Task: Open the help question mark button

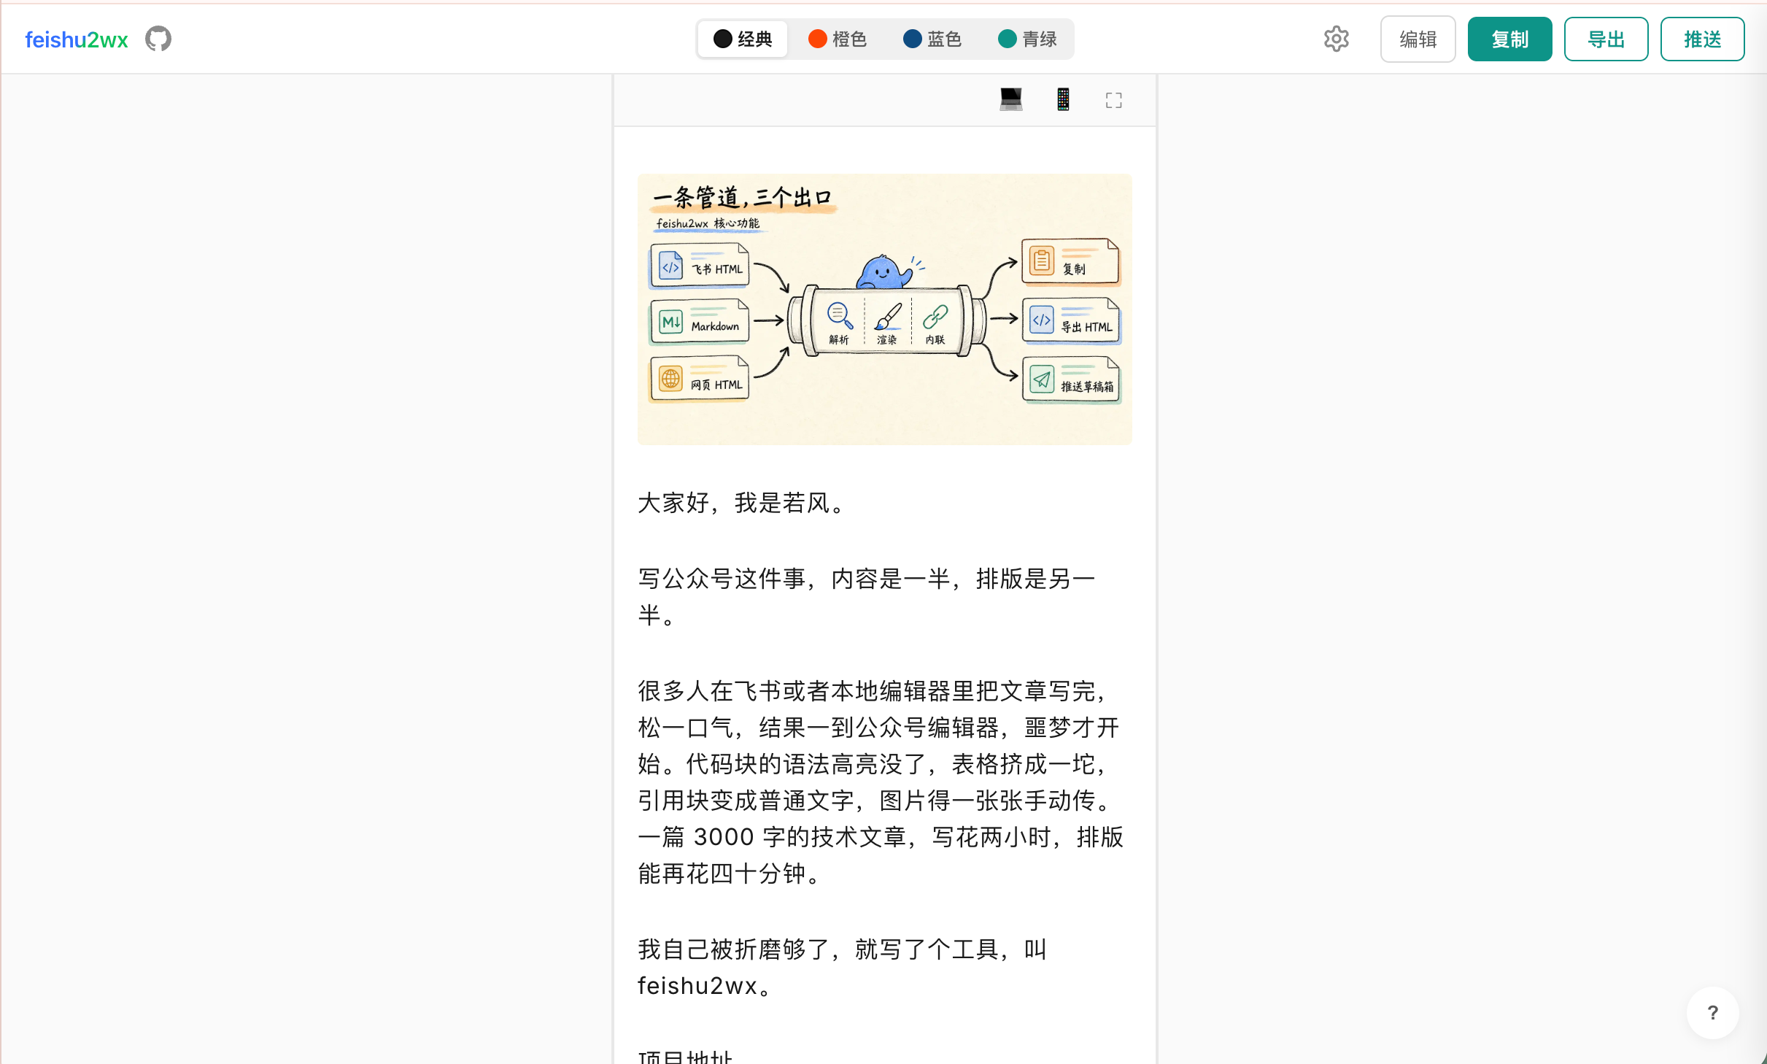Action: (x=1712, y=1013)
